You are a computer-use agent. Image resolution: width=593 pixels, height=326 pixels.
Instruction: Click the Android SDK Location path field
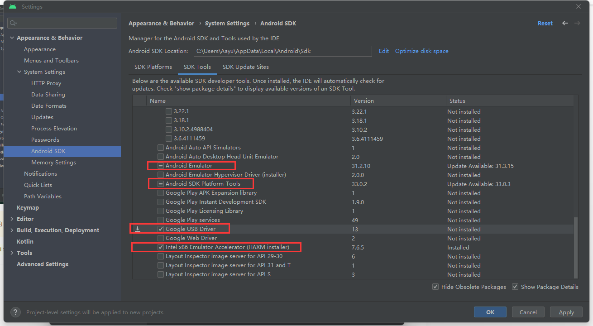[282, 51]
